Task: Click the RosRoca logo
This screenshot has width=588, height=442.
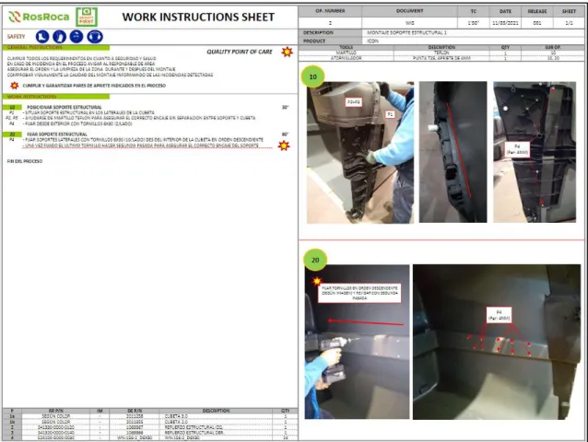Action: [x=39, y=17]
